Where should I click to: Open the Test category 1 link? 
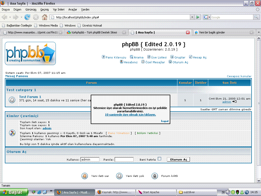click(21, 90)
